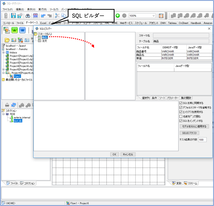Screen dimensions: 214x206
Task: Click the refresh connections icon
Action: tap(13, 105)
